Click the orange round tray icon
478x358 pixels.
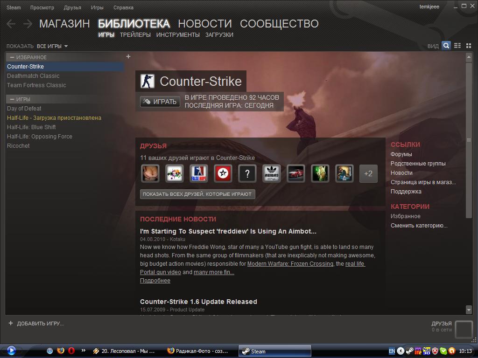(x=452, y=351)
